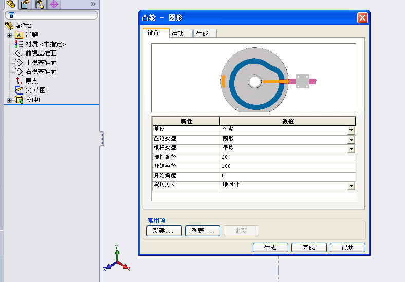Click the (-) 草图1 label
Image resolution: width=405 pixels, height=282 pixels.
click(36, 90)
